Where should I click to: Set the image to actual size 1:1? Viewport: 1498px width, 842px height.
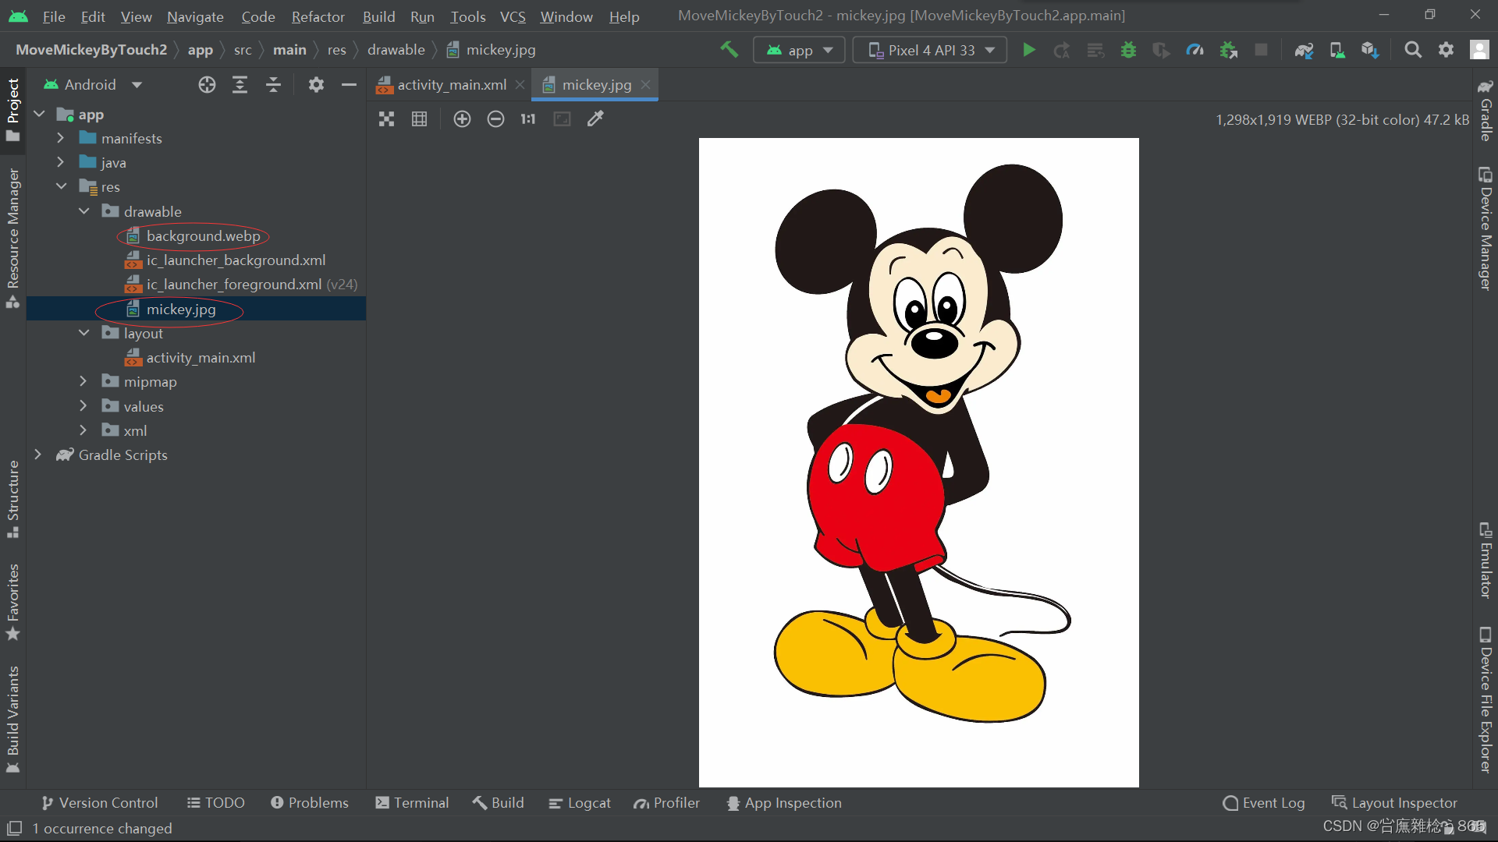pos(528,119)
